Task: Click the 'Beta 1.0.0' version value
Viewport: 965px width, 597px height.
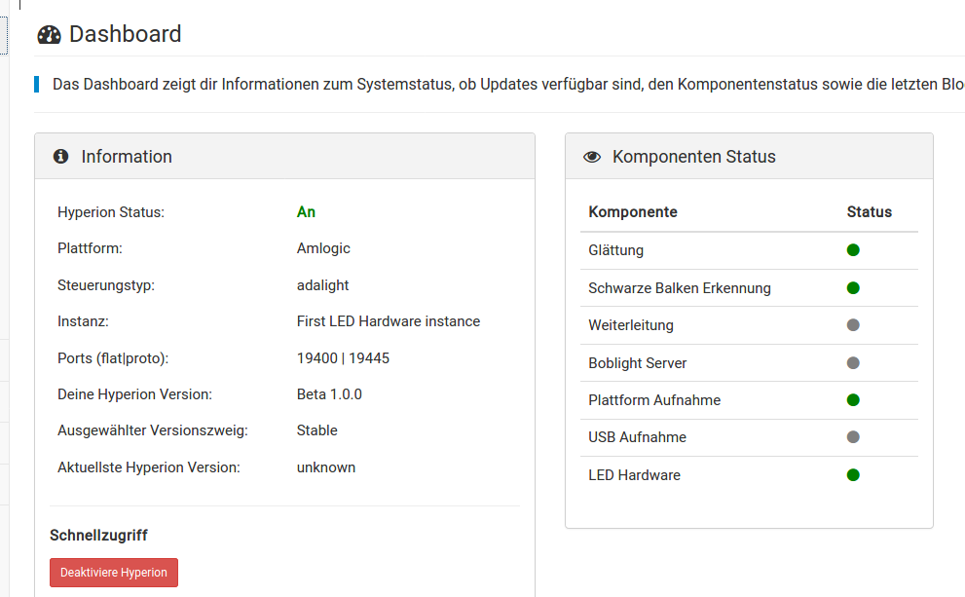Action: (x=329, y=394)
